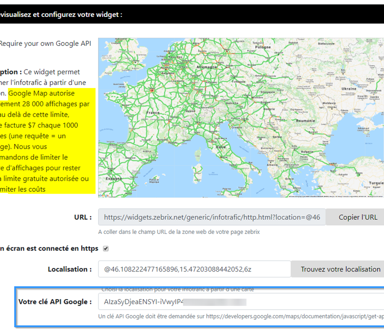This screenshot has height=329, width=384.
Task: Click the Italie label on the map
Action: (x=221, y=146)
